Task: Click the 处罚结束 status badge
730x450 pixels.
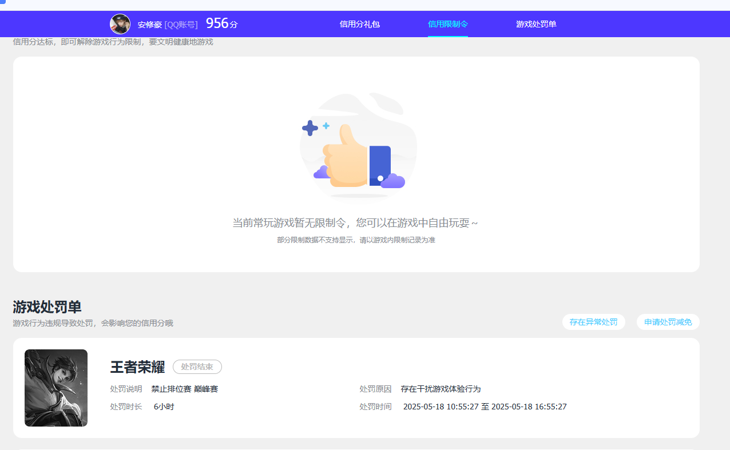Action: (197, 367)
